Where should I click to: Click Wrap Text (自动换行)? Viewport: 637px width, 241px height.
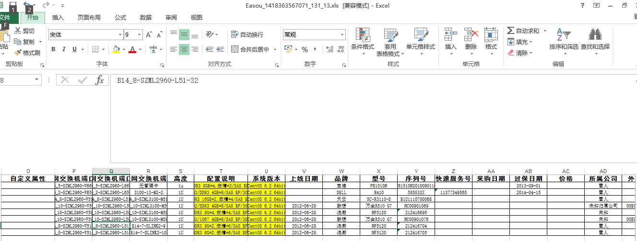pos(247,34)
